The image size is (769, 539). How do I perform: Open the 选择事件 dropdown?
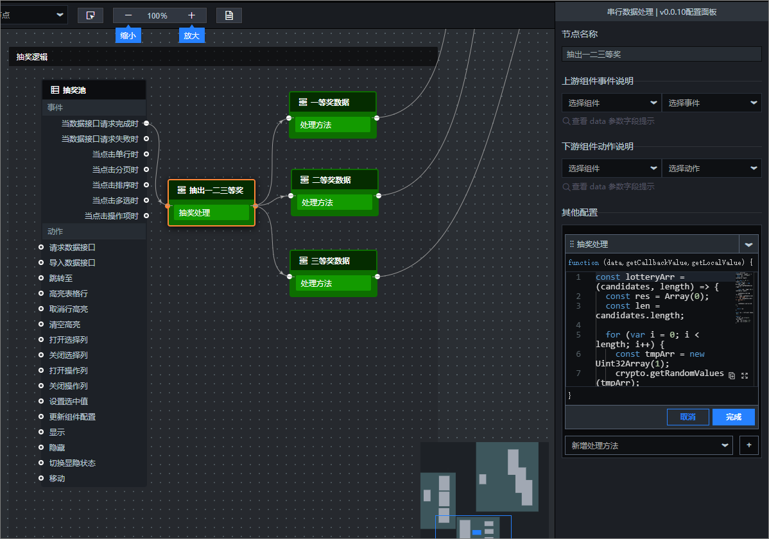(x=712, y=103)
